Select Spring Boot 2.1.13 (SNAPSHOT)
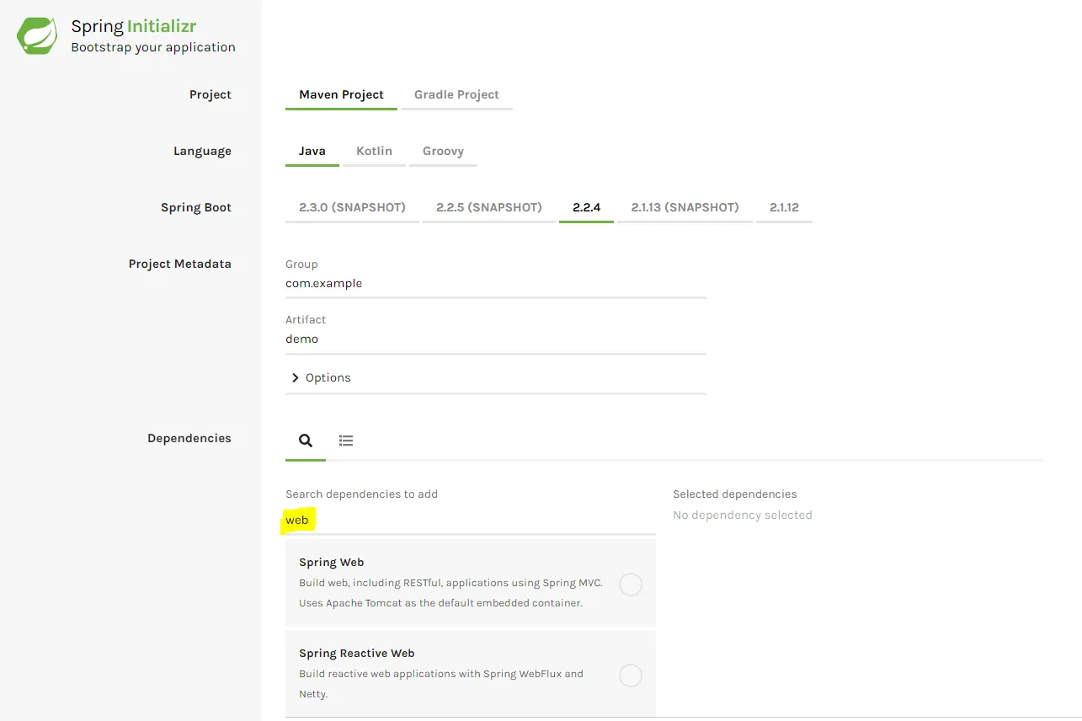Viewport: 1082px width, 721px height. click(685, 207)
